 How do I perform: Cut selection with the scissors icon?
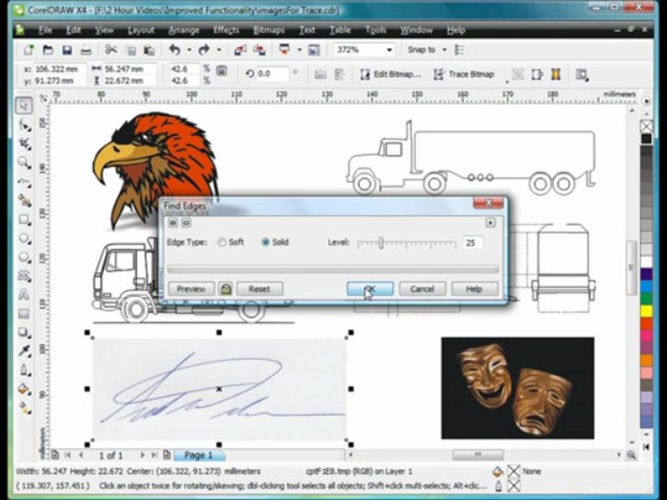coord(111,50)
